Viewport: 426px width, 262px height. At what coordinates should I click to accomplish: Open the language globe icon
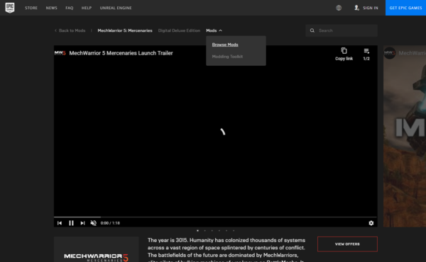[339, 8]
